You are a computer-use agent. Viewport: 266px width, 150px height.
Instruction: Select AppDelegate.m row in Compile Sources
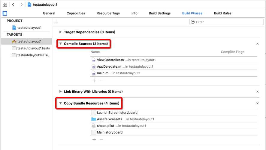point(174,67)
